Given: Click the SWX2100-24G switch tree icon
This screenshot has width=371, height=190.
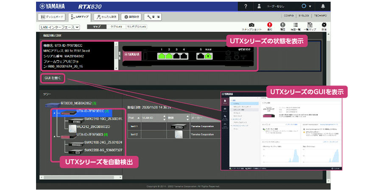Looking at the screenshot, I should coord(76,144).
